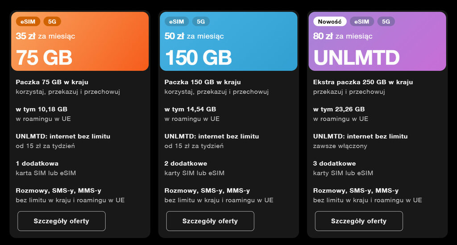Image resolution: width=457 pixels, height=245 pixels.
Task: Click eSIM badge on 75 GB plan
Action: click(28, 21)
